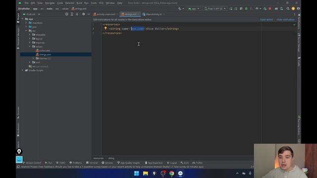
Task: Click the yellow lightbulb intention icon
Action: coord(106,29)
